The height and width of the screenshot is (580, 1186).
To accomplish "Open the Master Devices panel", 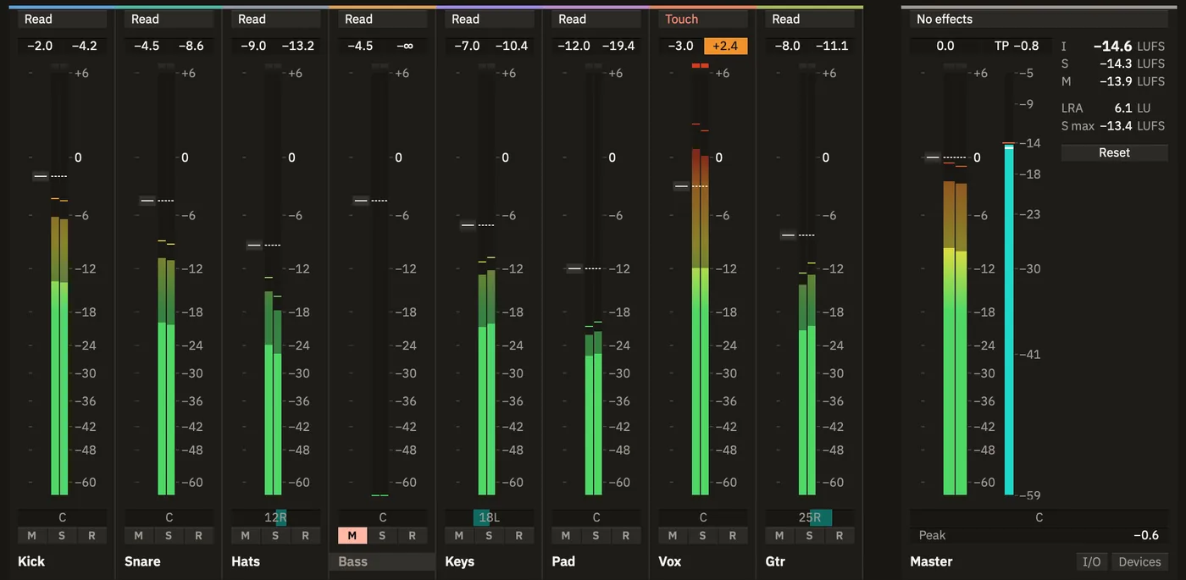I will tap(1139, 561).
